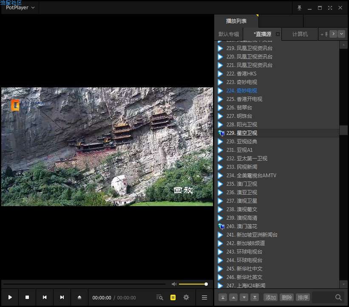Mute audio with the speaker icon

(x=174, y=284)
